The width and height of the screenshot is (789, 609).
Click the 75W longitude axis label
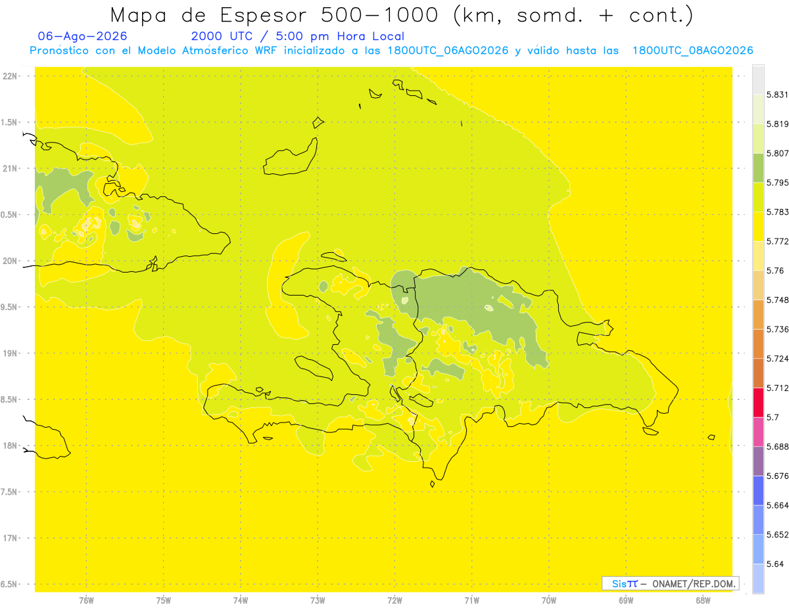point(164,600)
